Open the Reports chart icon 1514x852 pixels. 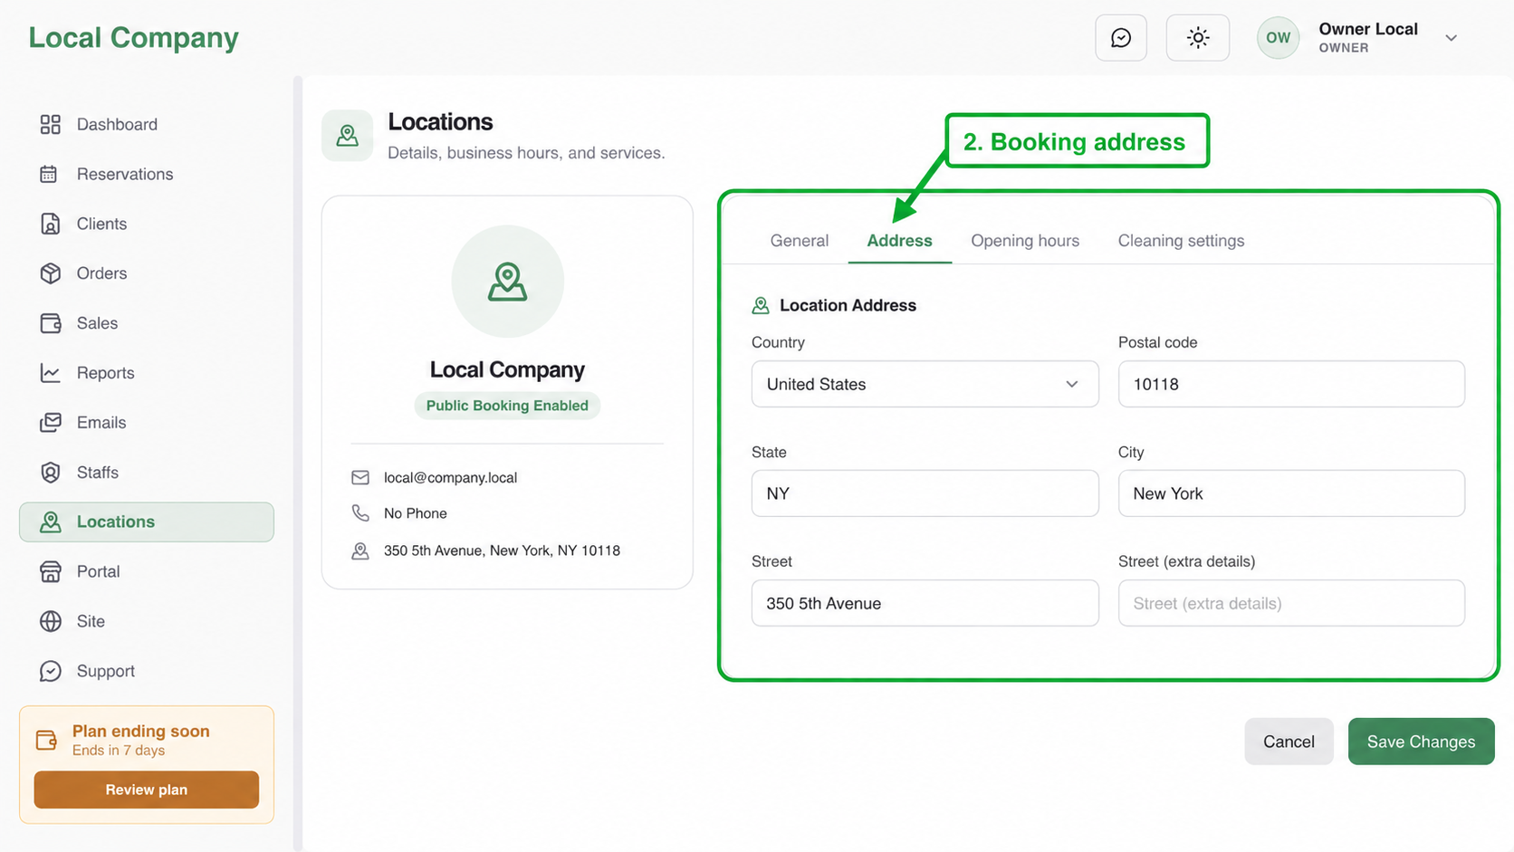(x=50, y=373)
